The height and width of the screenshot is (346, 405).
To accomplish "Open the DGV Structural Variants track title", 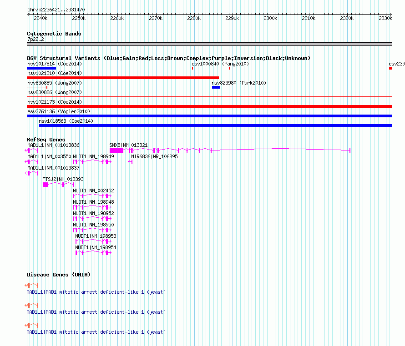I will (x=169, y=58).
